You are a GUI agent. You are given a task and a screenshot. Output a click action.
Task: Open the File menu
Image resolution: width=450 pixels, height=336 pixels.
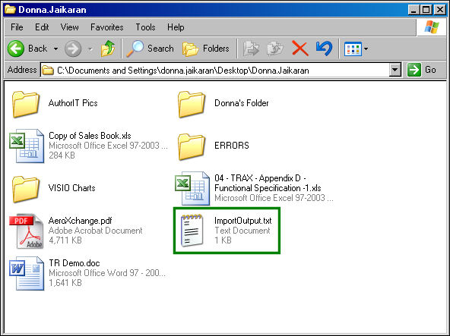tap(17, 27)
